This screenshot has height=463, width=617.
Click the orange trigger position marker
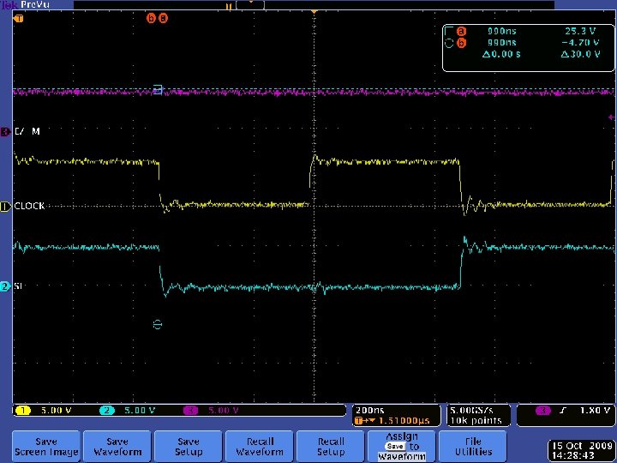[x=314, y=11]
